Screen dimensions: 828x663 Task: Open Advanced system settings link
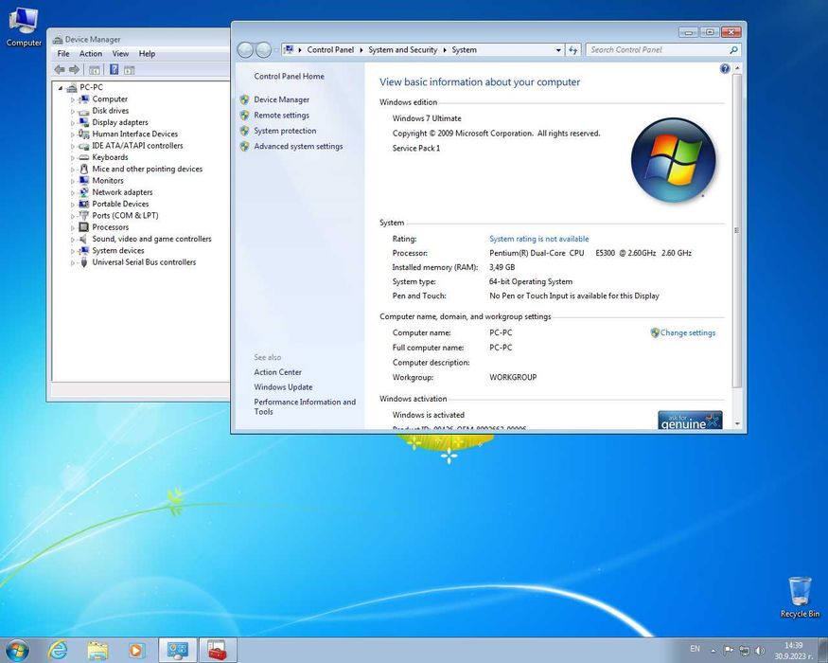[x=298, y=147]
